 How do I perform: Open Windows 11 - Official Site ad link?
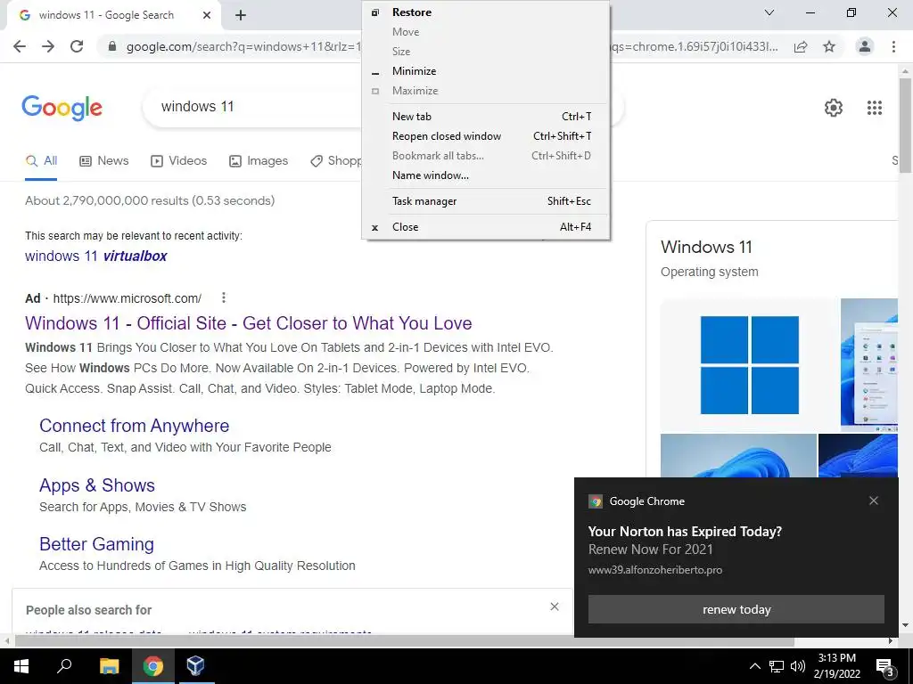tap(249, 322)
